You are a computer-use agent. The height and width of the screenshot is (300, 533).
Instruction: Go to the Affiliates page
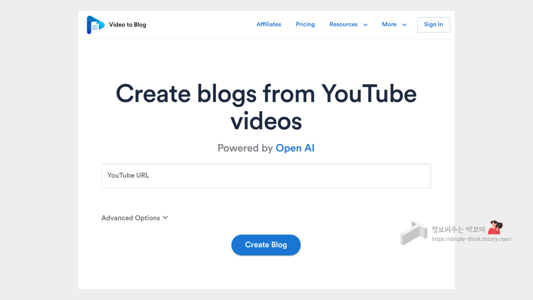coord(269,25)
